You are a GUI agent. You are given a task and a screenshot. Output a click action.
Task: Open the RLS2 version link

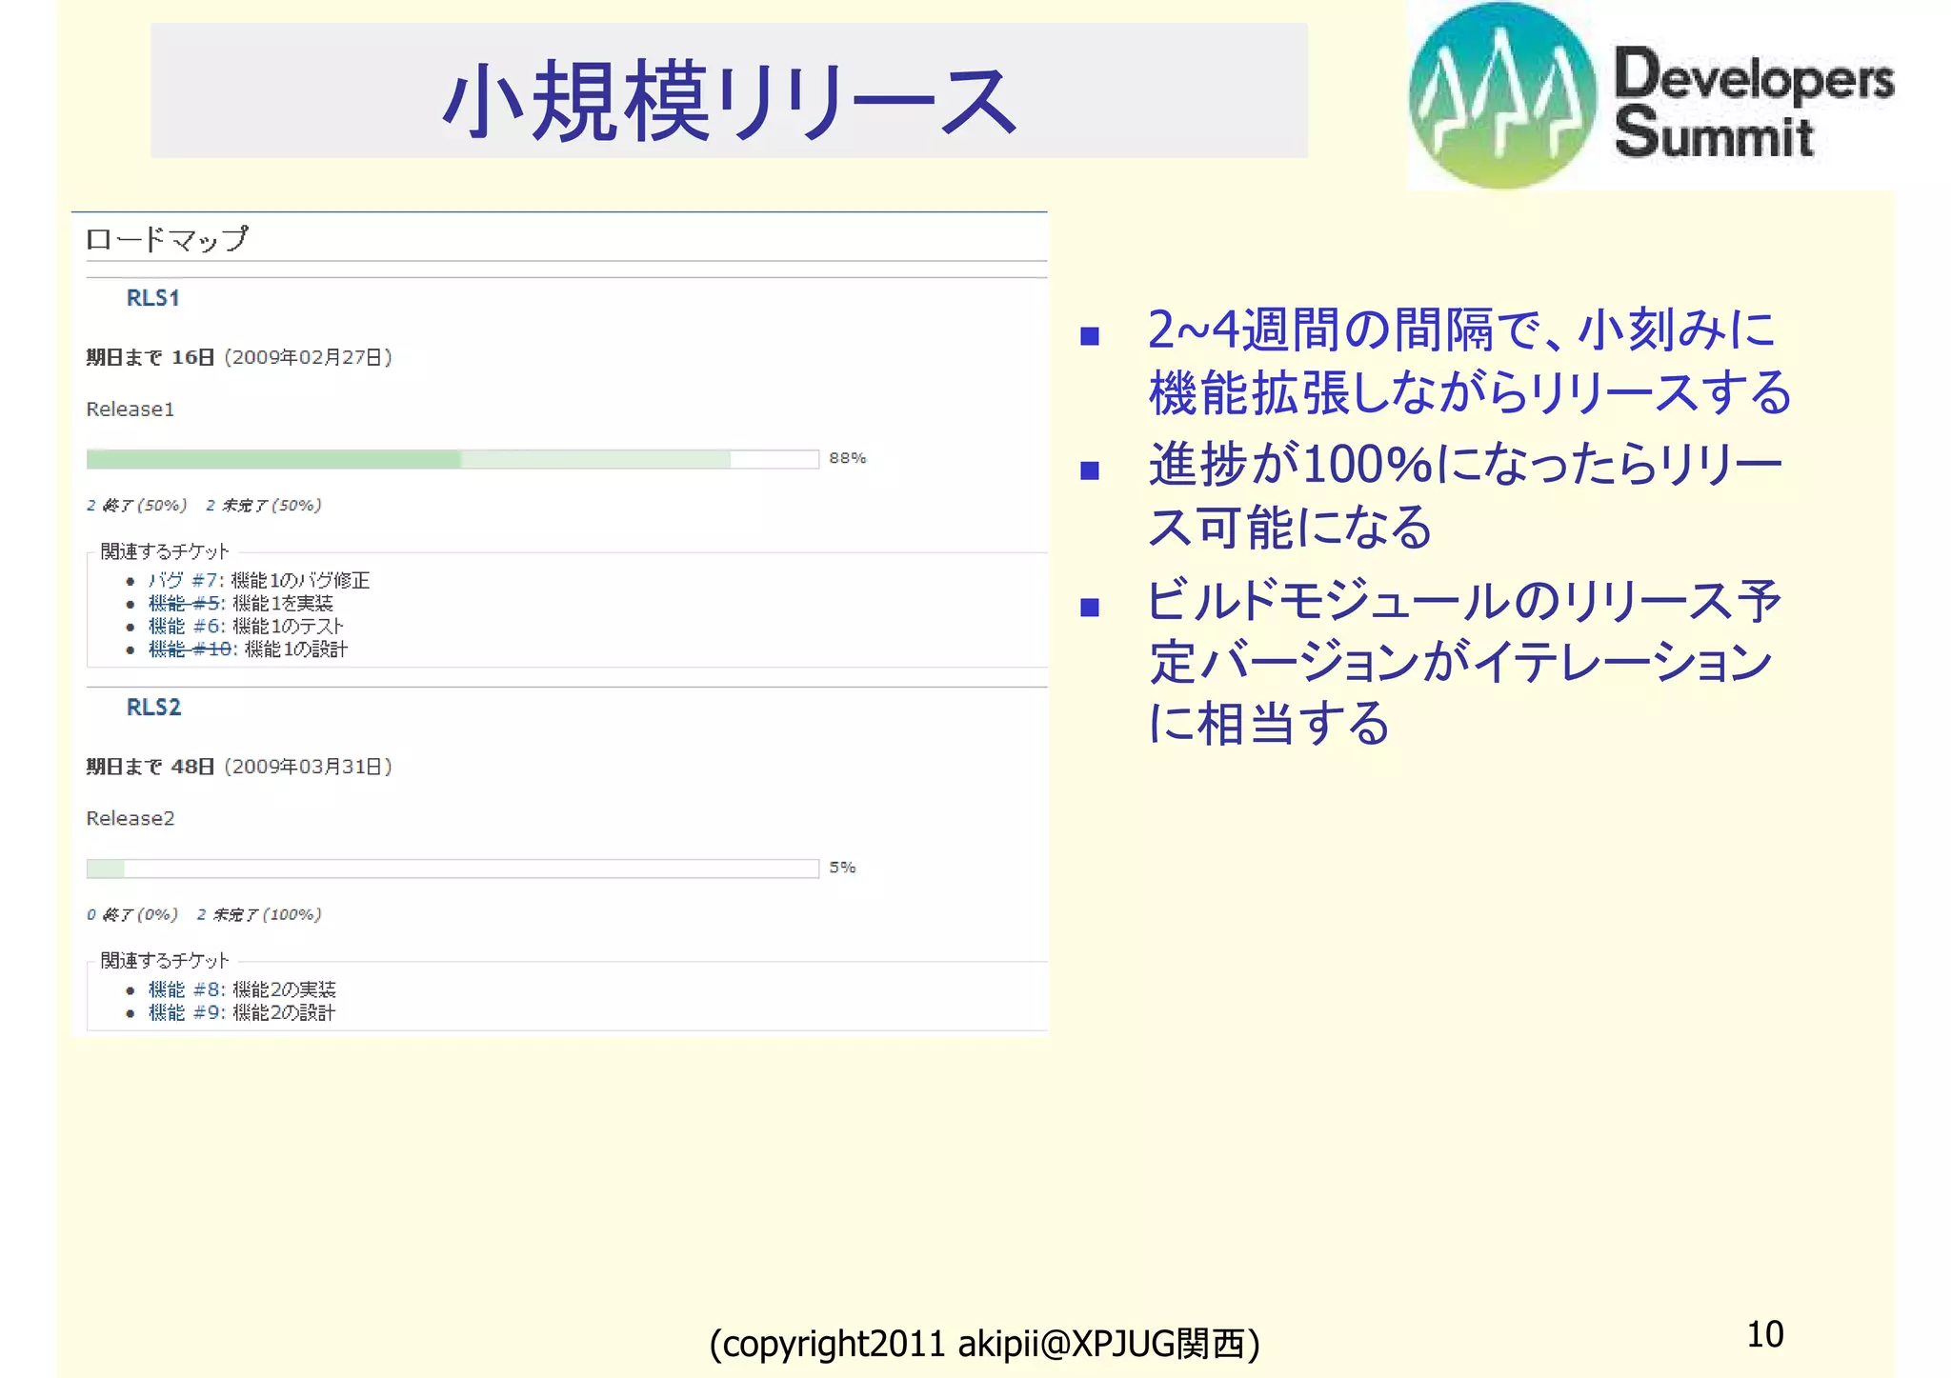tap(153, 708)
